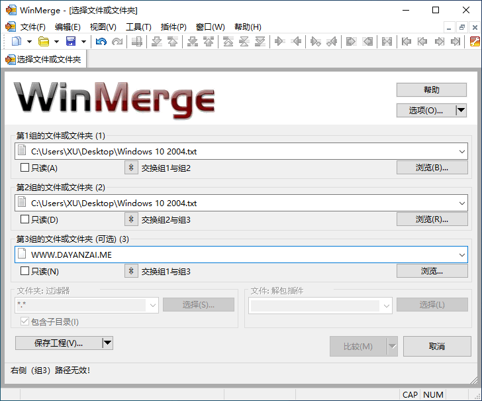
Task: Click swap icon for group 1 and 2
Action: pyautogui.click(x=131, y=168)
